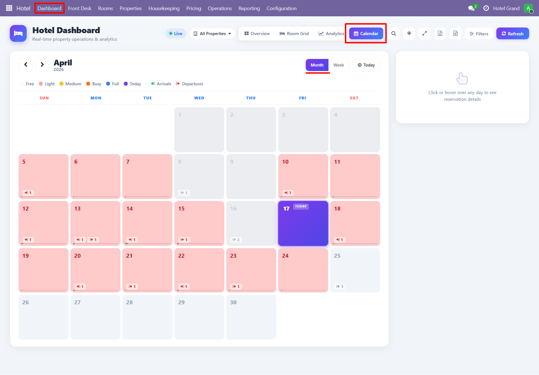Expand the dashboard to fullscreen
This screenshot has height=375, width=539.
[x=424, y=33]
